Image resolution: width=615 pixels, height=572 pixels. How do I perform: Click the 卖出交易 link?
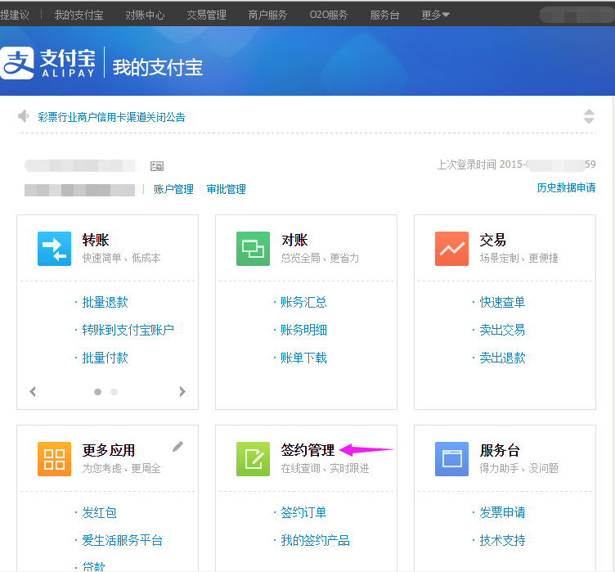[502, 330]
